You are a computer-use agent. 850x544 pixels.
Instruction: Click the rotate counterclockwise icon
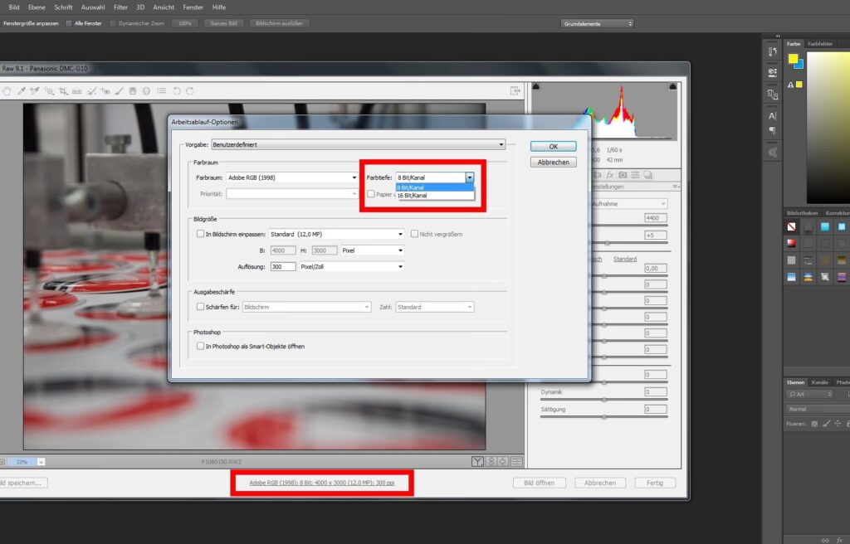176,90
